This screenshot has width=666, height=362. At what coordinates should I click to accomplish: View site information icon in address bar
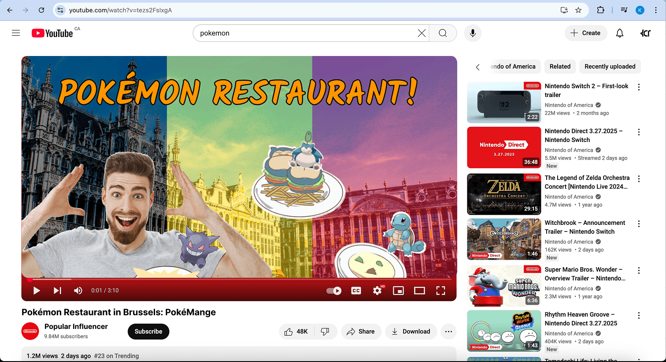(x=60, y=10)
